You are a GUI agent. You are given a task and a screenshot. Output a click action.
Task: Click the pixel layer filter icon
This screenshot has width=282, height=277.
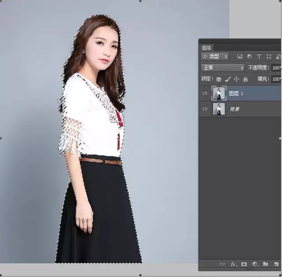[240, 56]
